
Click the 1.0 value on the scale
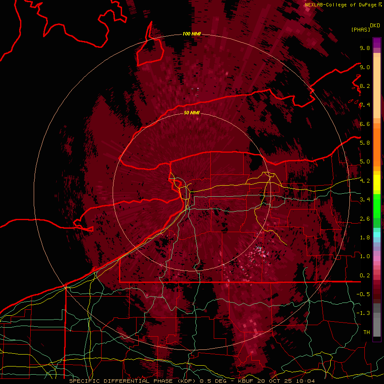[365, 256]
